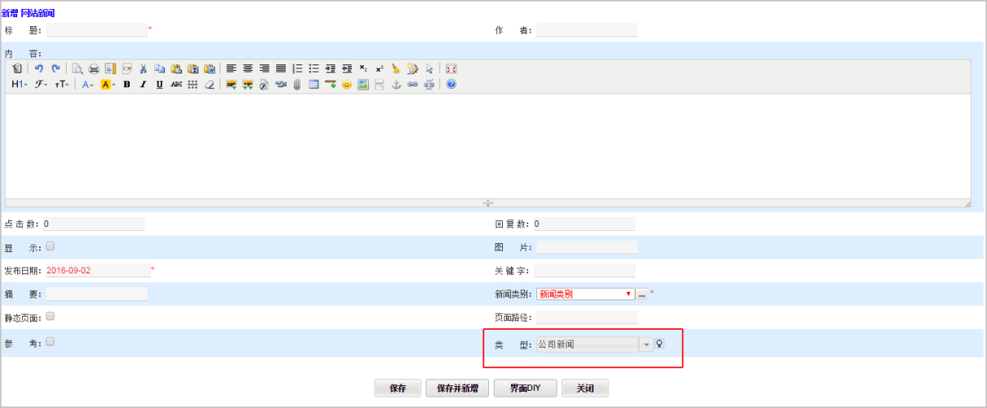The height and width of the screenshot is (408, 987).
Task: Enable the 显示 checkbox
Action: point(51,246)
